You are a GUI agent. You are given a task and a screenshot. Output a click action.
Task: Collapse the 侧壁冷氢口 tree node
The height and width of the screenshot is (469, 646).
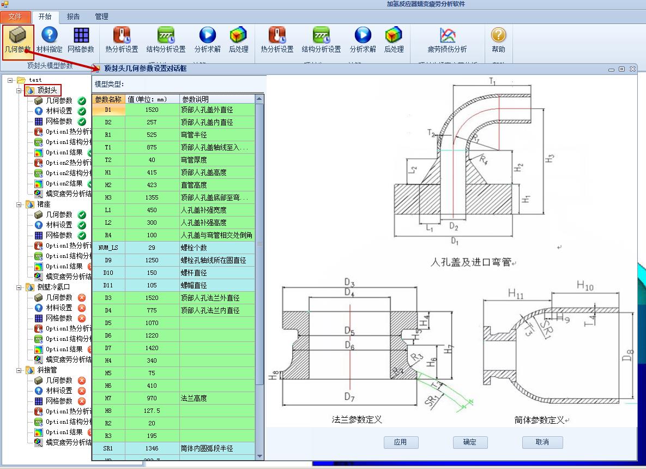(19, 287)
